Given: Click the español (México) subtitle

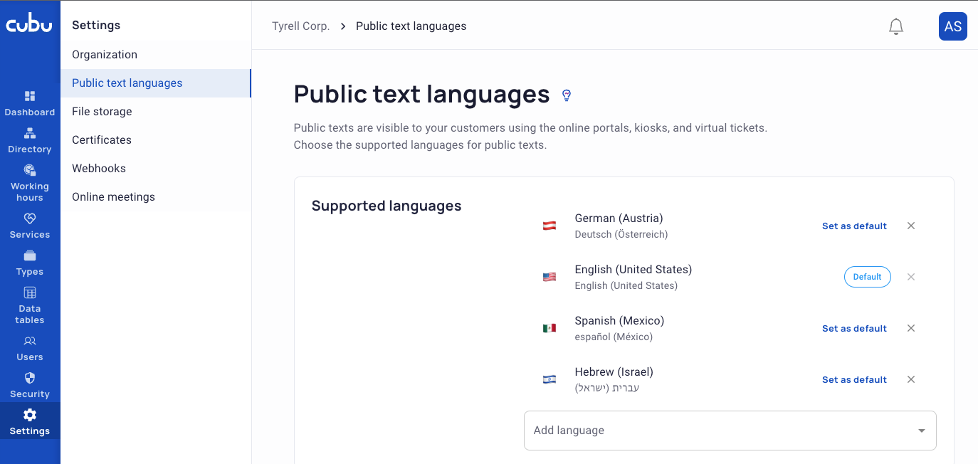Looking at the screenshot, I should (x=614, y=337).
